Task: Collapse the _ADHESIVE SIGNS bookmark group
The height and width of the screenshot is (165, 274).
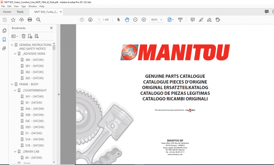Action: tap(15, 54)
